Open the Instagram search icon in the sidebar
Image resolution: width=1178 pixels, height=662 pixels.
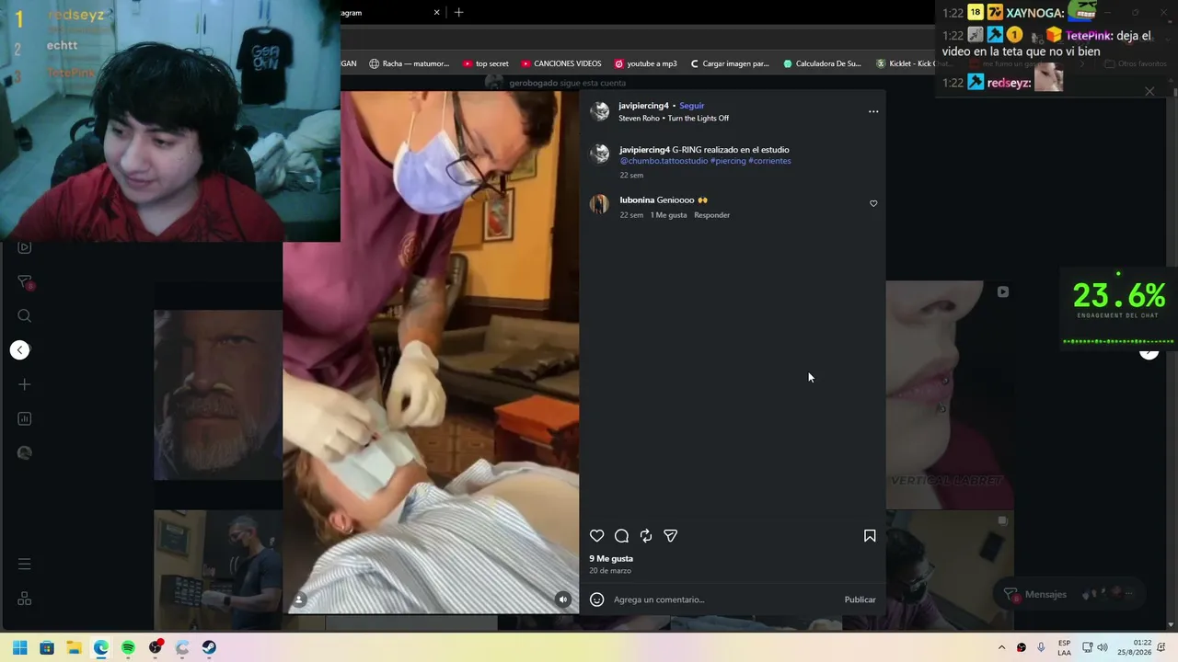click(25, 316)
